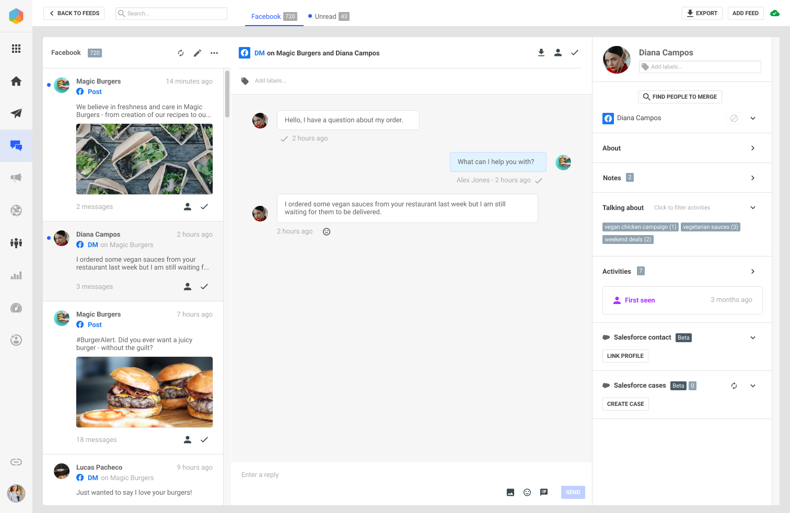Viewport: 790px width, 513px height.
Task: Open the circular profile sidebar icon
Action: pos(16,340)
